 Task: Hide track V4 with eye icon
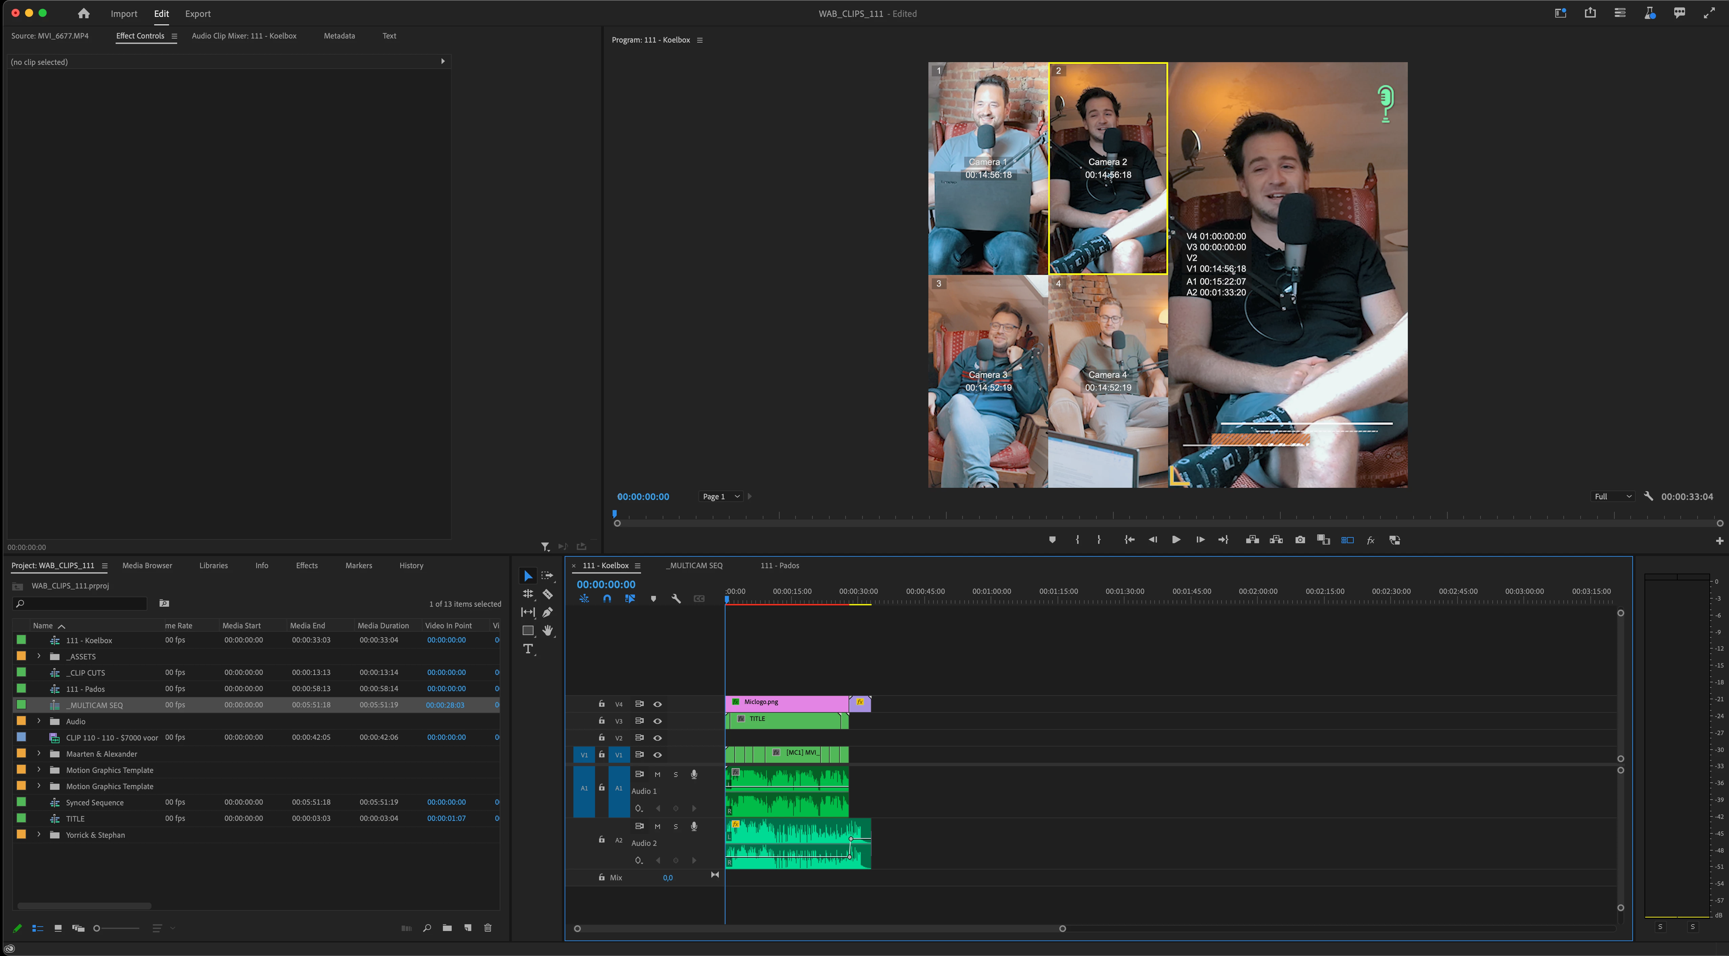tap(658, 704)
